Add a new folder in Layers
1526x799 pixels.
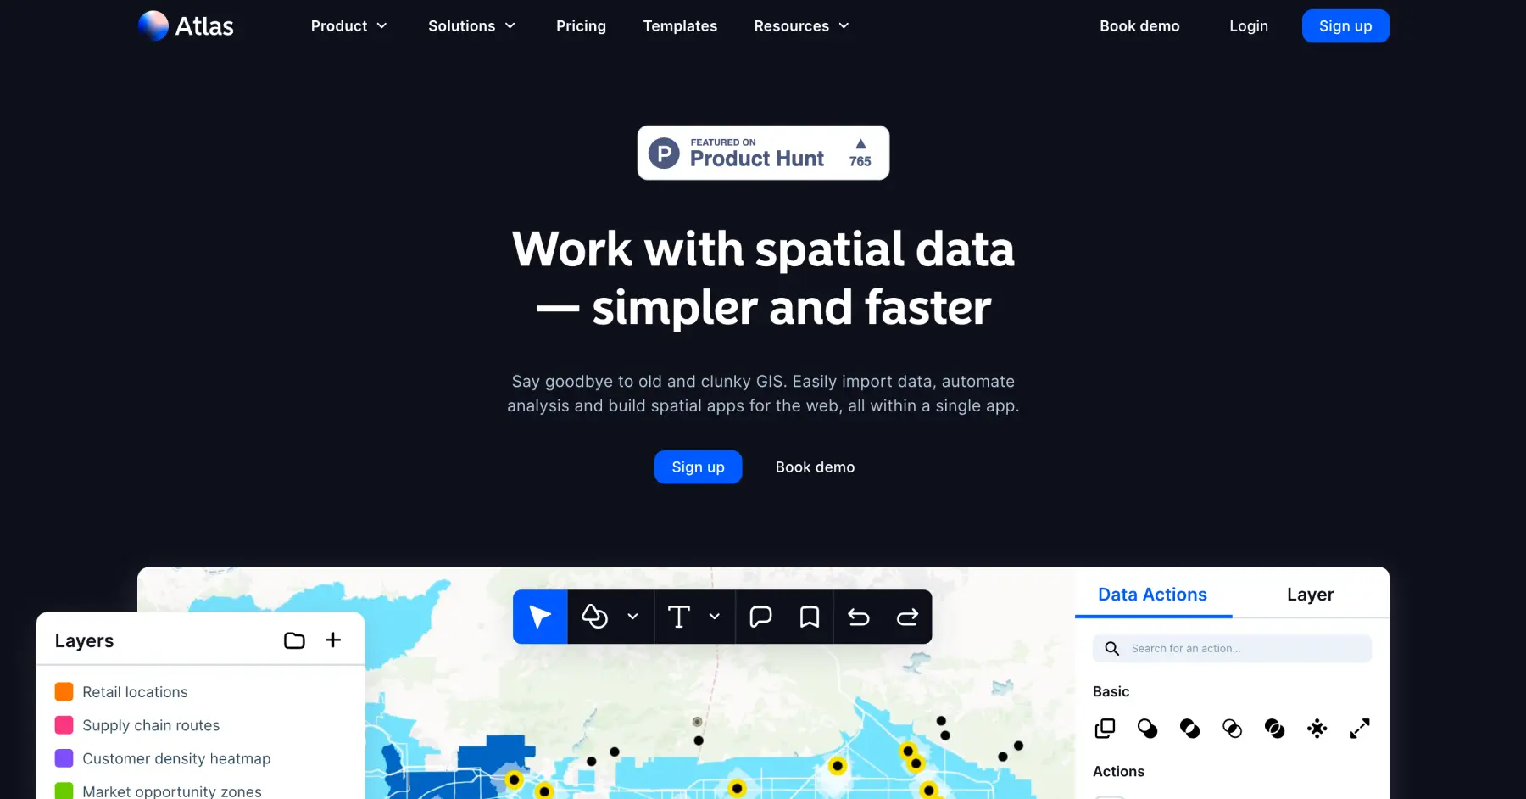tap(294, 640)
